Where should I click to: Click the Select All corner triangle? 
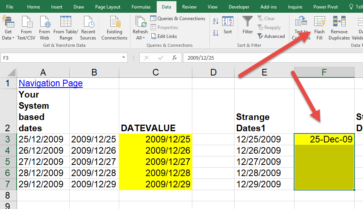(12, 72)
